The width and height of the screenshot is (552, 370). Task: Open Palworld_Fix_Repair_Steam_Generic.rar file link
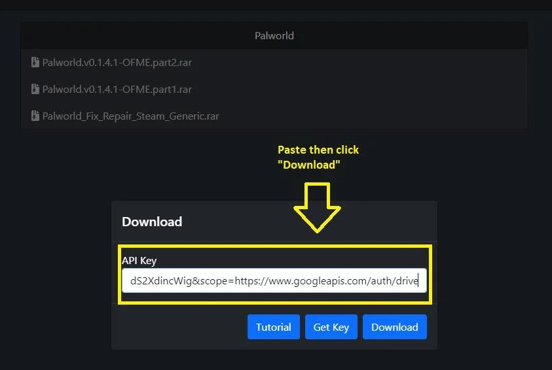(x=130, y=116)
